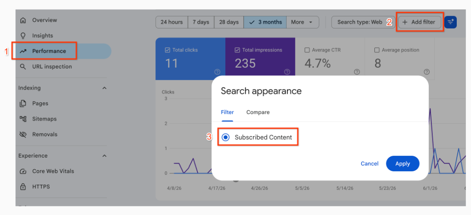Open the More date range dropdown
This screenshot has width=471, height=215.
(x=302, y=22)
